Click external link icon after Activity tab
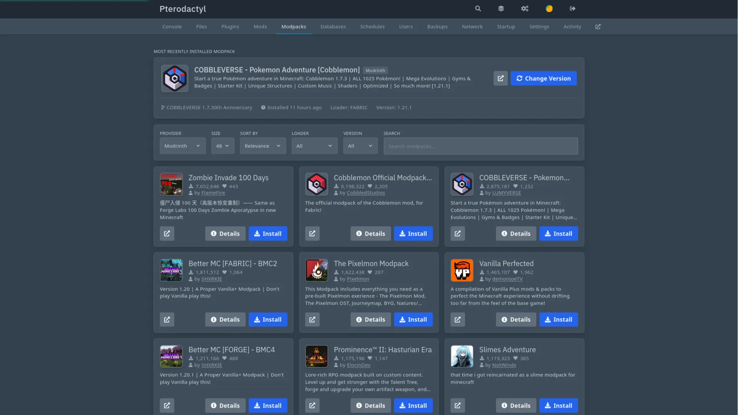Screen dimensions: 738x415 point(598,27)
